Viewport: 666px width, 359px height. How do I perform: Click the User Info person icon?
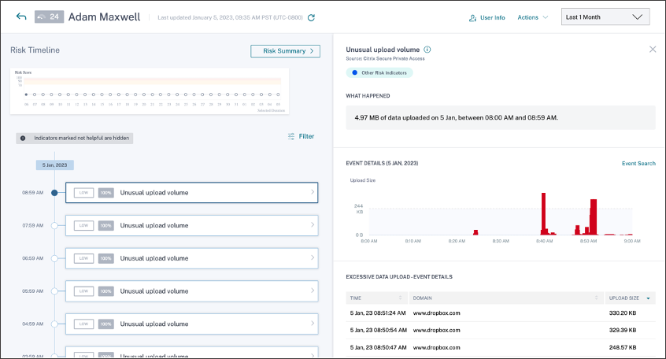click(472, 17)
